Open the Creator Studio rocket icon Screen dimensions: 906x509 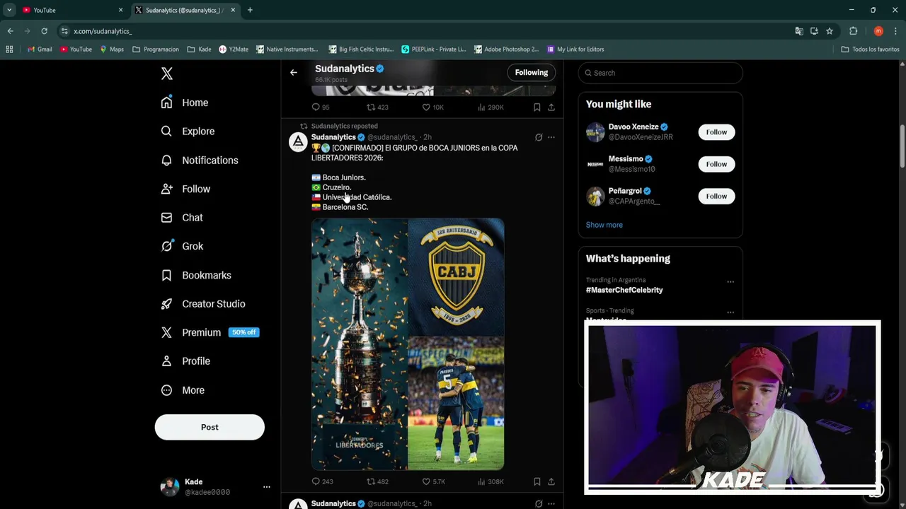[x=166, y=304]
